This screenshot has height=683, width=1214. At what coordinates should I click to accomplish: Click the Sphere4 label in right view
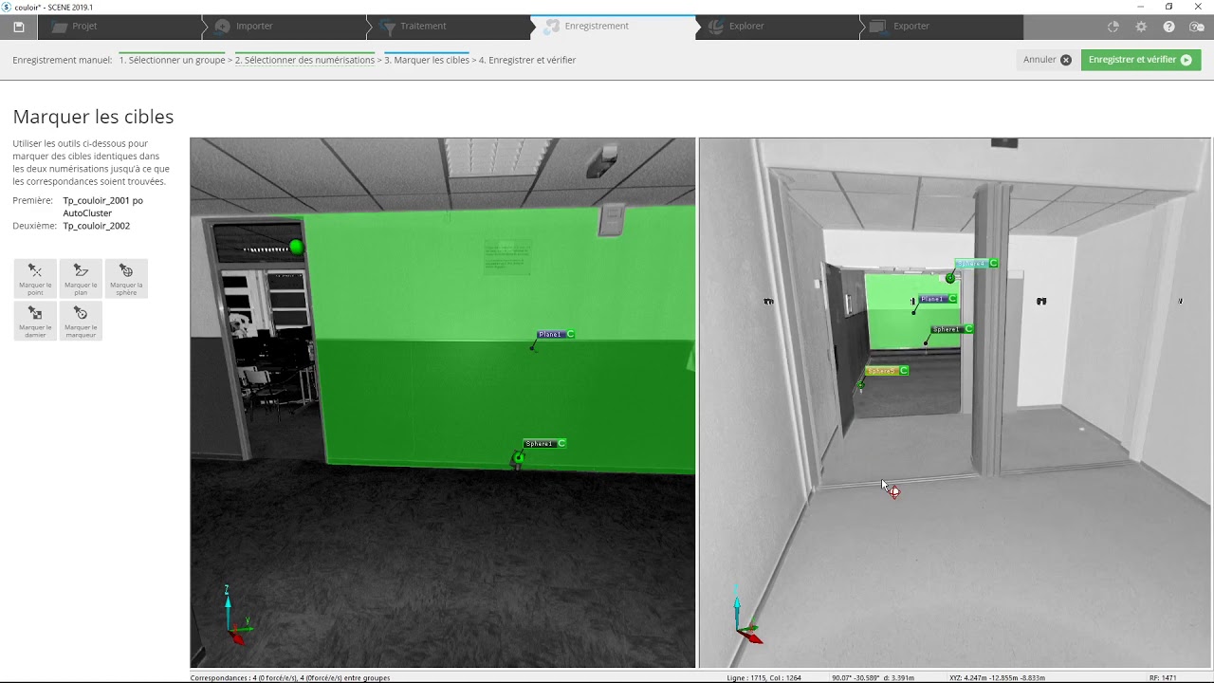977,264
